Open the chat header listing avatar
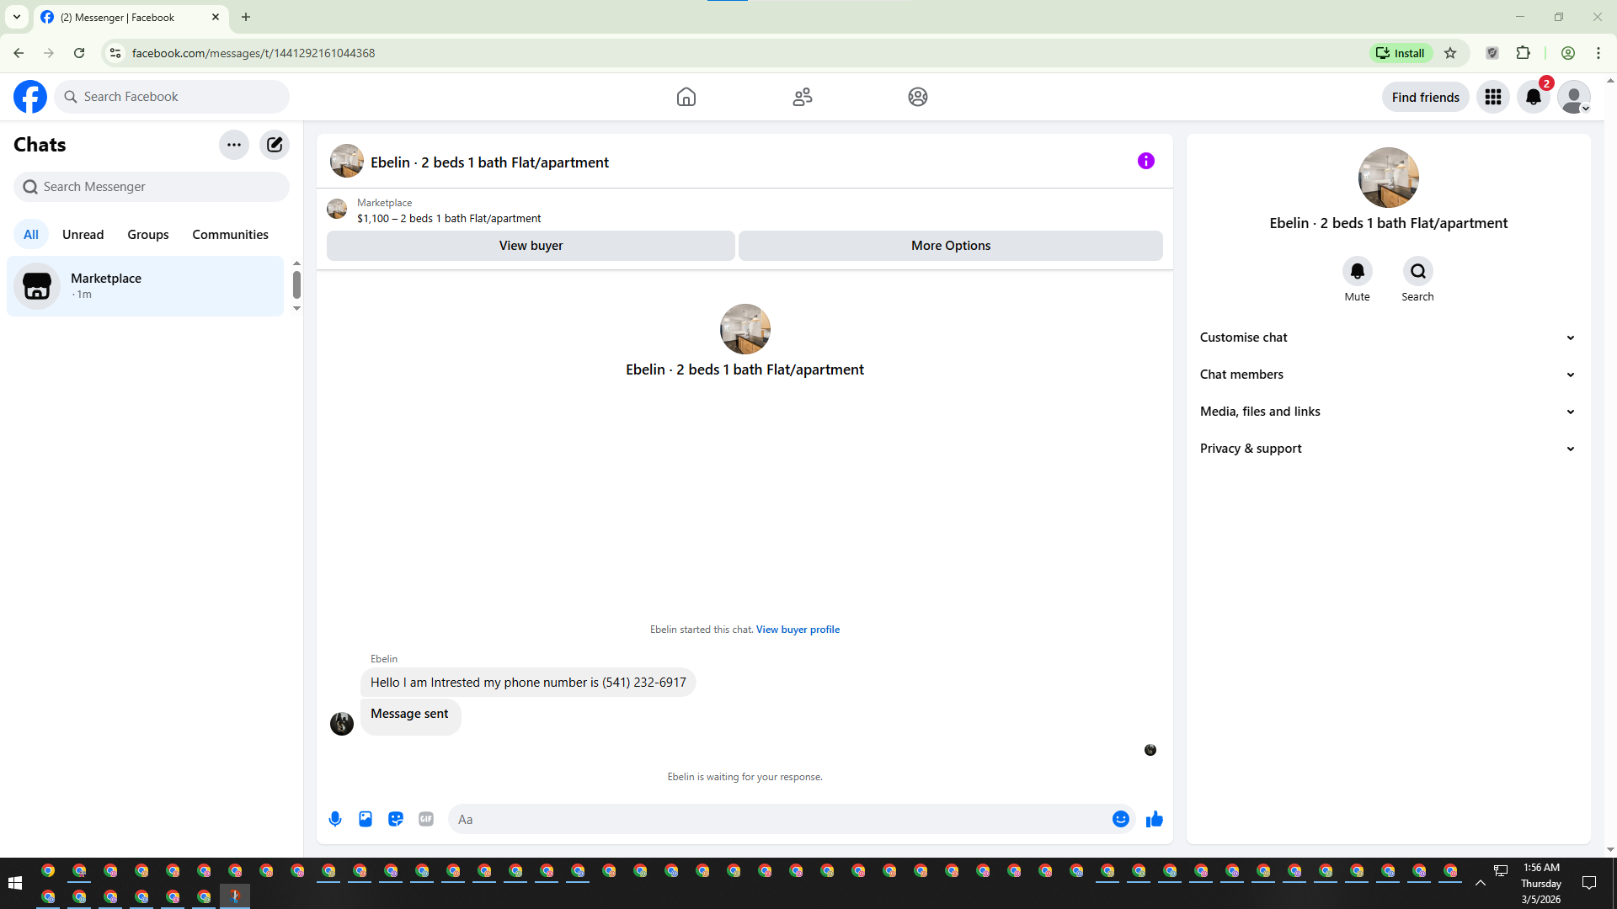The width and height of the screenshot is (1617, 909). point(347,161)
